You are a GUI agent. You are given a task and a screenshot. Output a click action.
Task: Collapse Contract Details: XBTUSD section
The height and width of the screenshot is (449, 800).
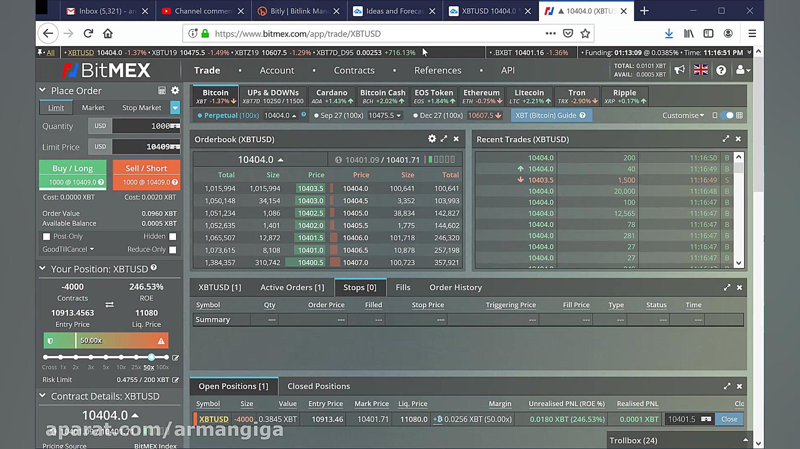[x=42, y=396]
